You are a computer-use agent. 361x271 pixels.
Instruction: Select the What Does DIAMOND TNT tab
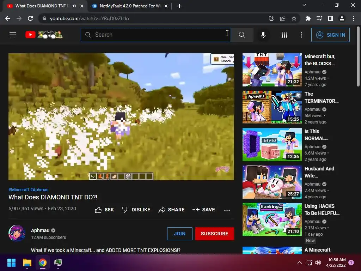[42, 6]
